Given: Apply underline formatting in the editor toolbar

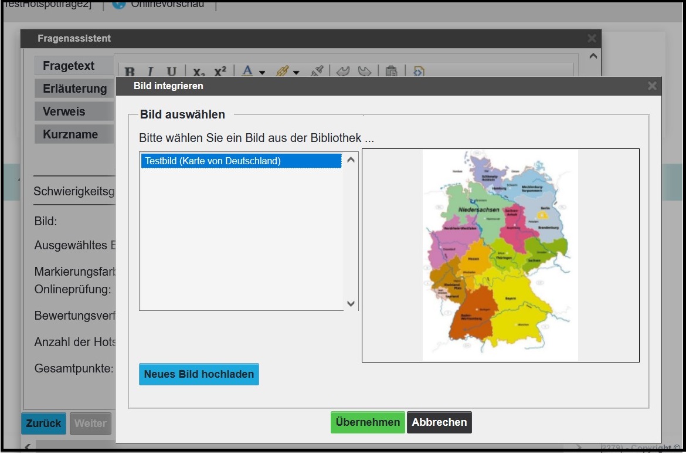Looking at the screenshot, I should pos(171,72).
